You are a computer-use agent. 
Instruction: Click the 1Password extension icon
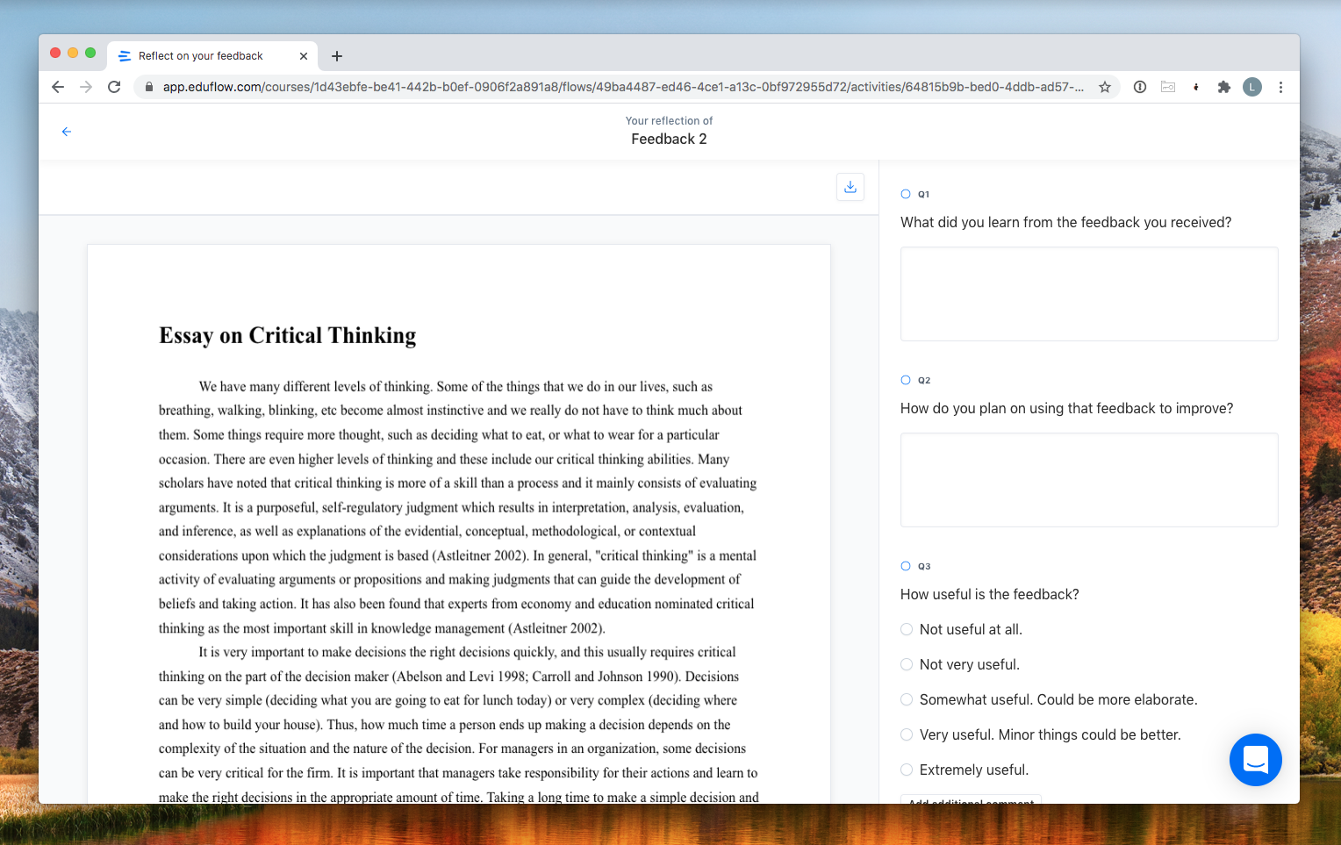click(x=1139, y=87)
